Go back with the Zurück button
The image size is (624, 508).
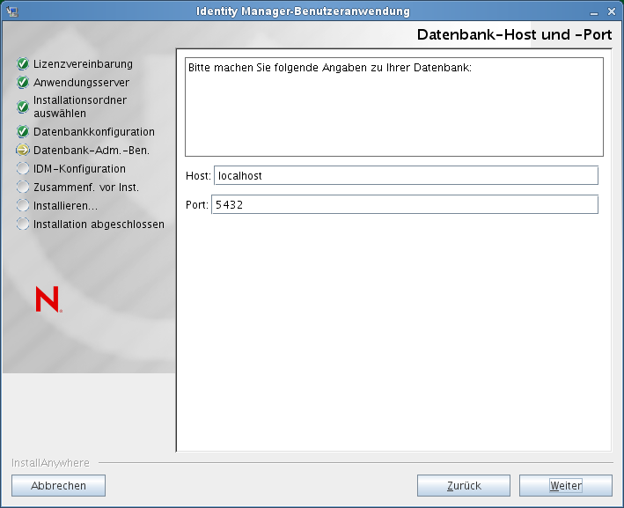pyautogui.click(x=464, y=485)
